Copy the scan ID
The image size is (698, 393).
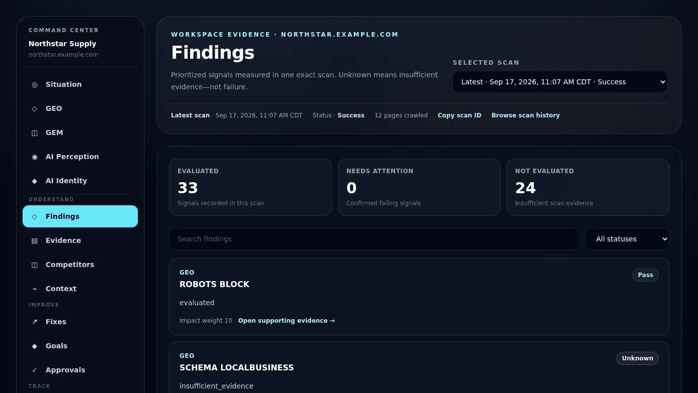(459, 115)
